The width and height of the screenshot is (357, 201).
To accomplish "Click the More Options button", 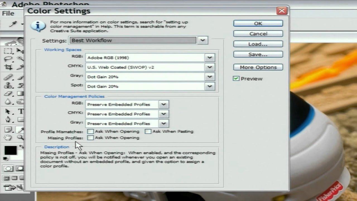I will [258, 67].
